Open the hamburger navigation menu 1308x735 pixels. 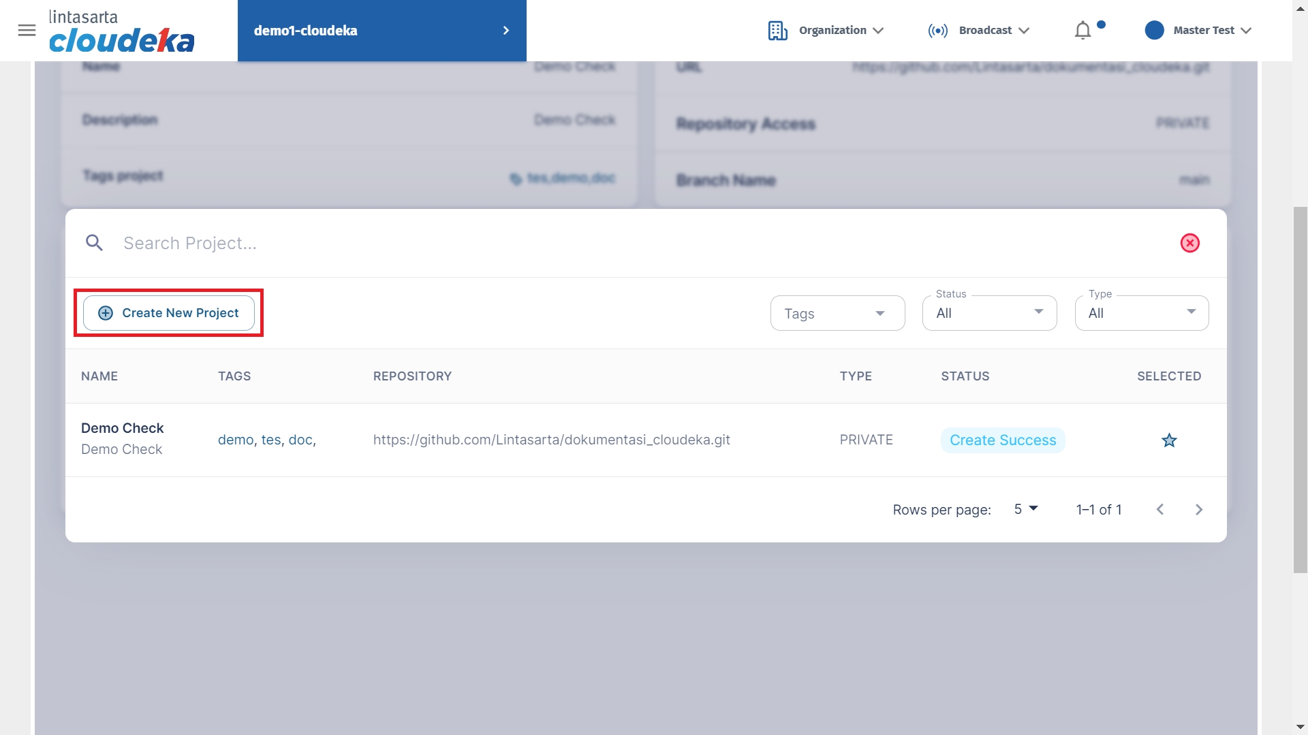tap(27, 30)
